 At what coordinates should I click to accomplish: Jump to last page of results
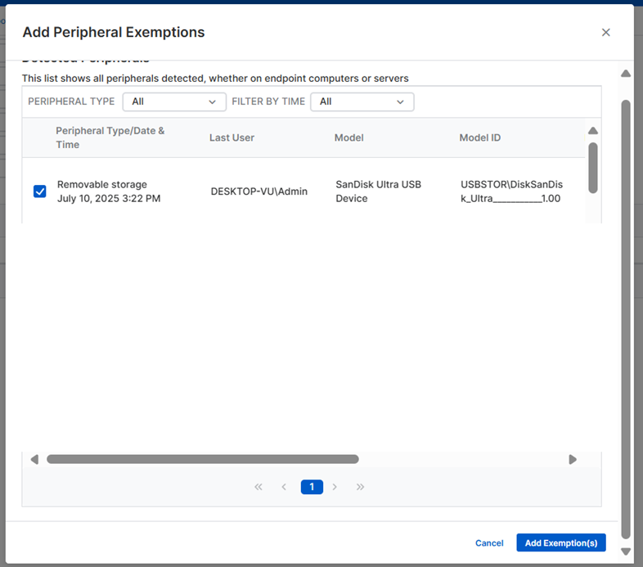(360, 487)
